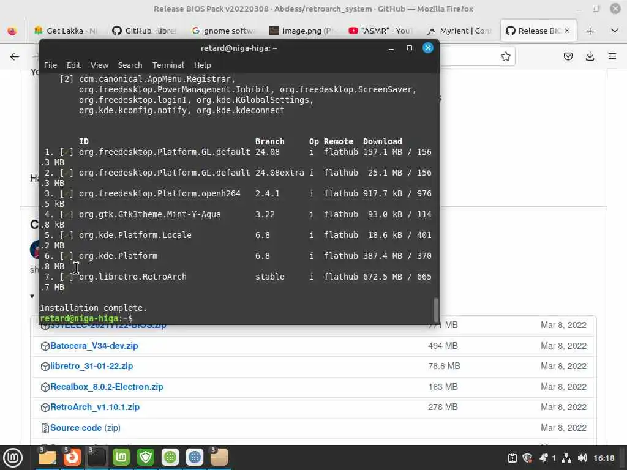
Task: Open the file manager from the taskbar
Action: tap(47, 458)
